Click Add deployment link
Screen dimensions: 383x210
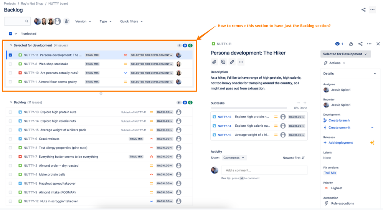(340, 142)
